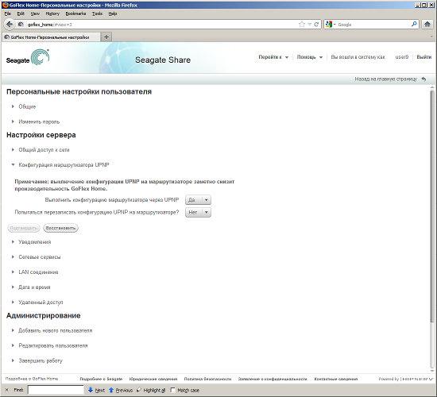Open the address history dropdown arrow
The image size is (437, 397).
(309, 25)
